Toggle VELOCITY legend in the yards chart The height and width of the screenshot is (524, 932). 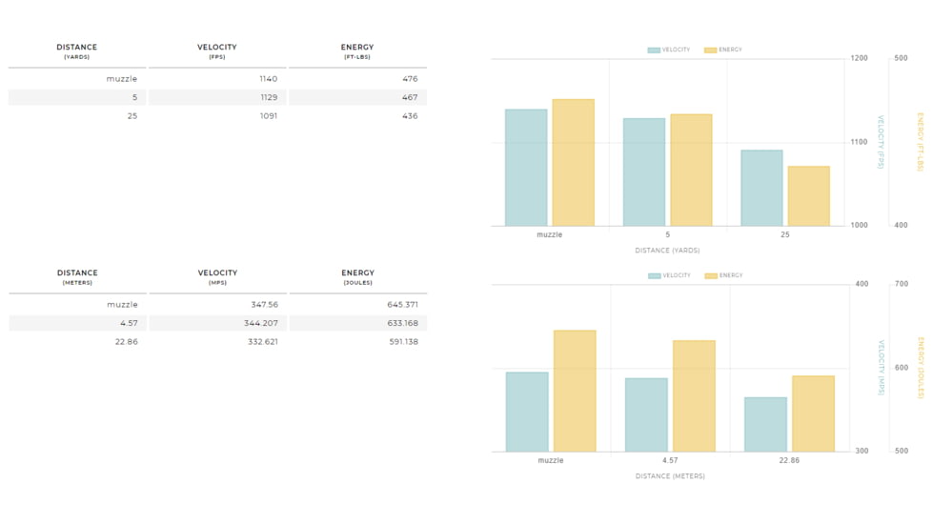[669, 50]
